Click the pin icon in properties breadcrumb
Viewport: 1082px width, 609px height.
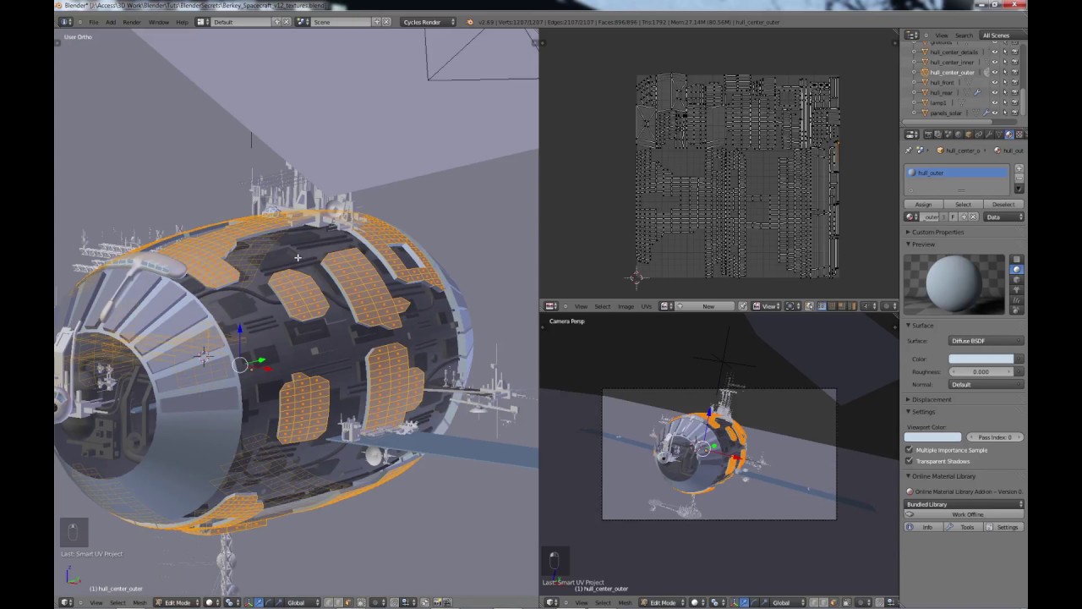tap(909, 150)
